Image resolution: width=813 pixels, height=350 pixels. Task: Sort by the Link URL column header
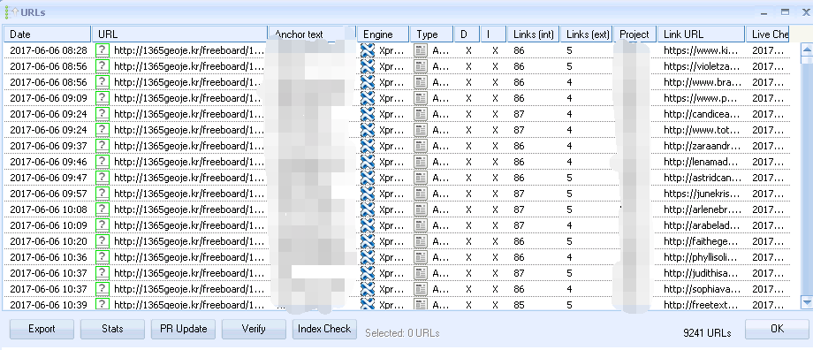pyautogui.click(x=702, y=34)
